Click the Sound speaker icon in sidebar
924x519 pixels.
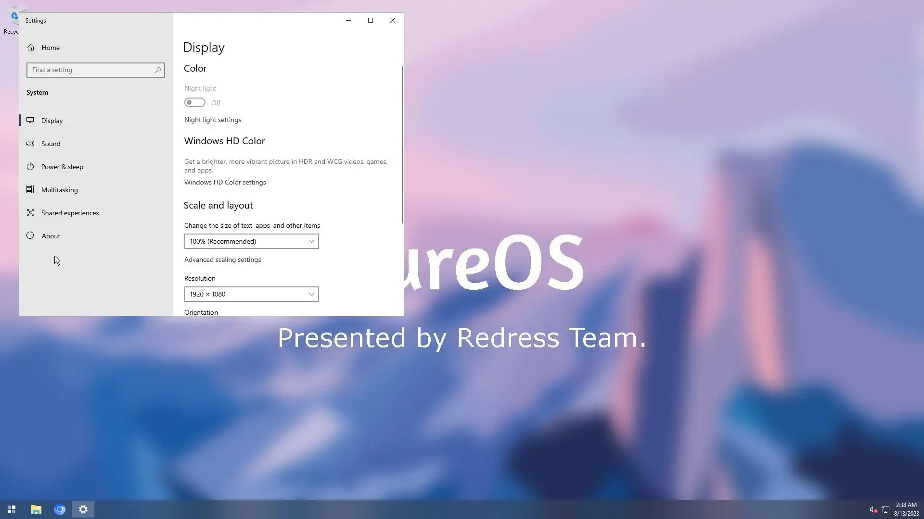click(x=30, y=143)
